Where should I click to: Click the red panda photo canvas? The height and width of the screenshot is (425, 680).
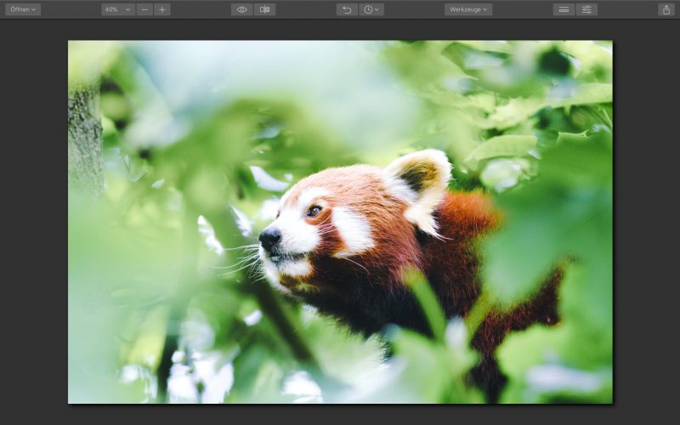coord(340,222)
